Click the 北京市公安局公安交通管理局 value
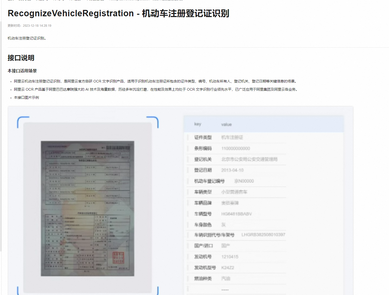 click(x=249, y=159)
